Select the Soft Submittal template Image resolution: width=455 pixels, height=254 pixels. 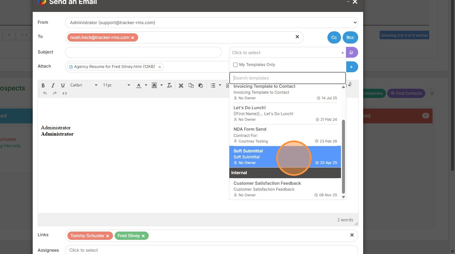click(285, 157)
